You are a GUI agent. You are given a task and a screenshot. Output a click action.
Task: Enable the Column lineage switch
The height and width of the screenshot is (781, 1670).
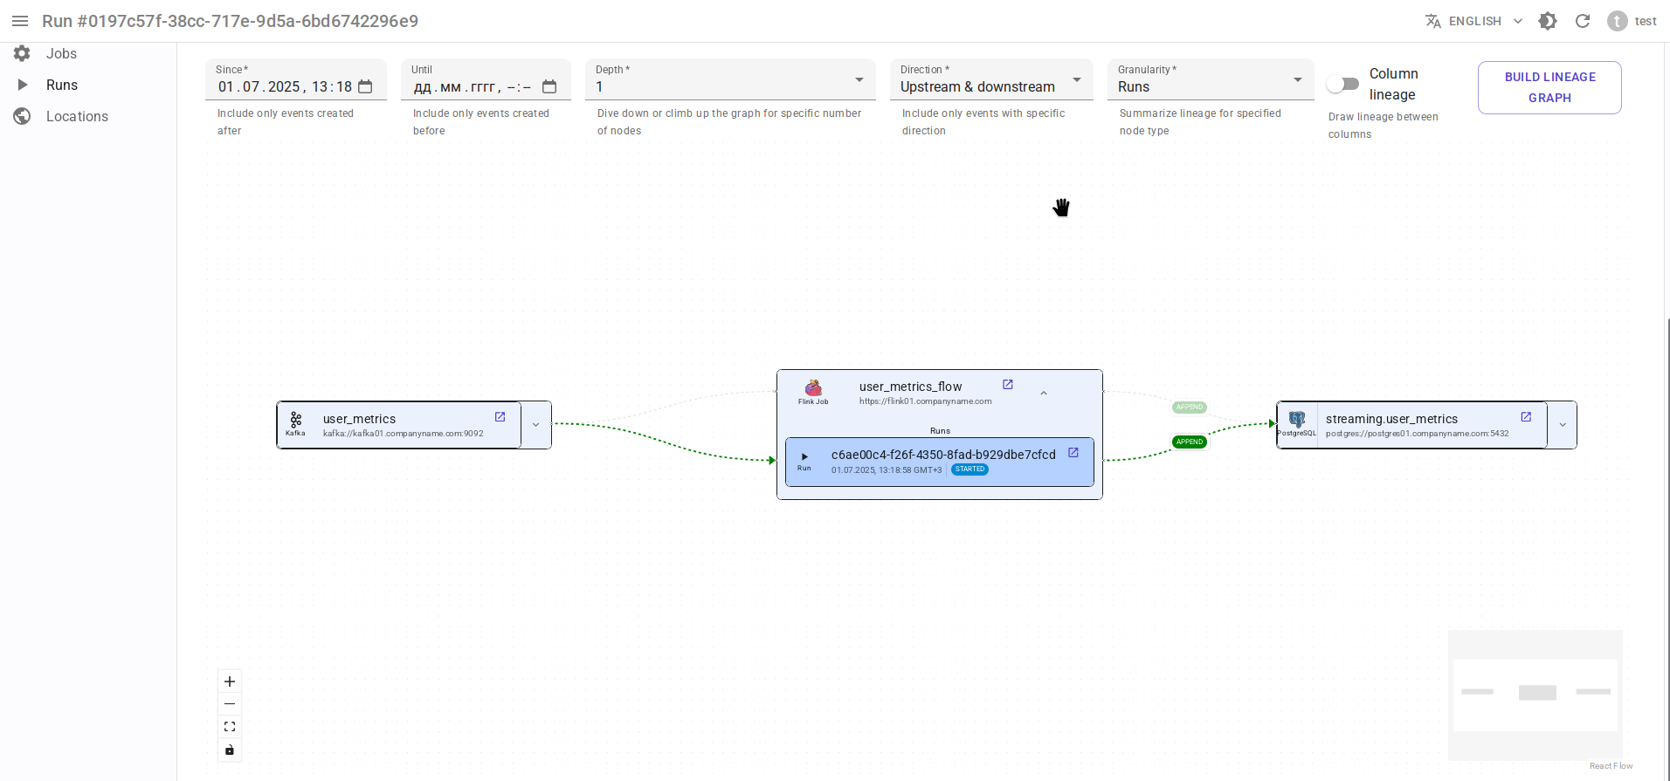(x=1342, y=84)
